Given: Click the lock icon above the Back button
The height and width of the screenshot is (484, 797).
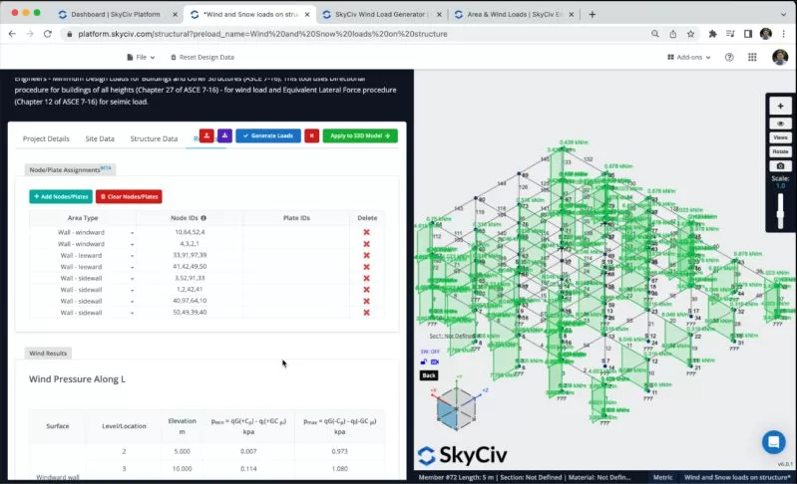Looking at the screenshot, I should point(423,362).
